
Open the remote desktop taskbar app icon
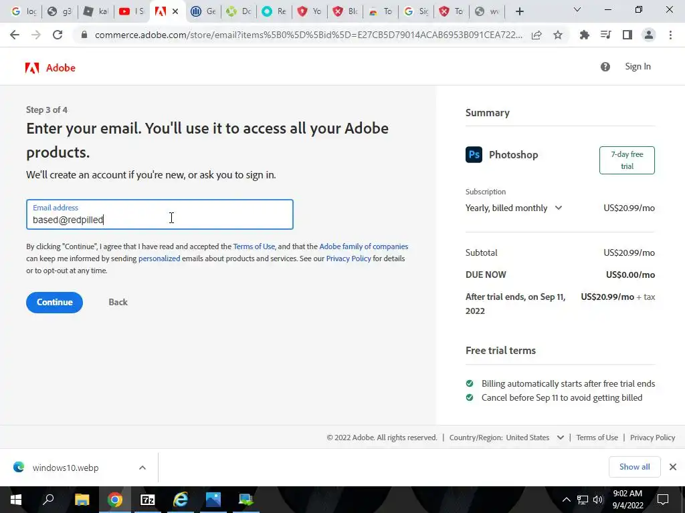[246, 500]
